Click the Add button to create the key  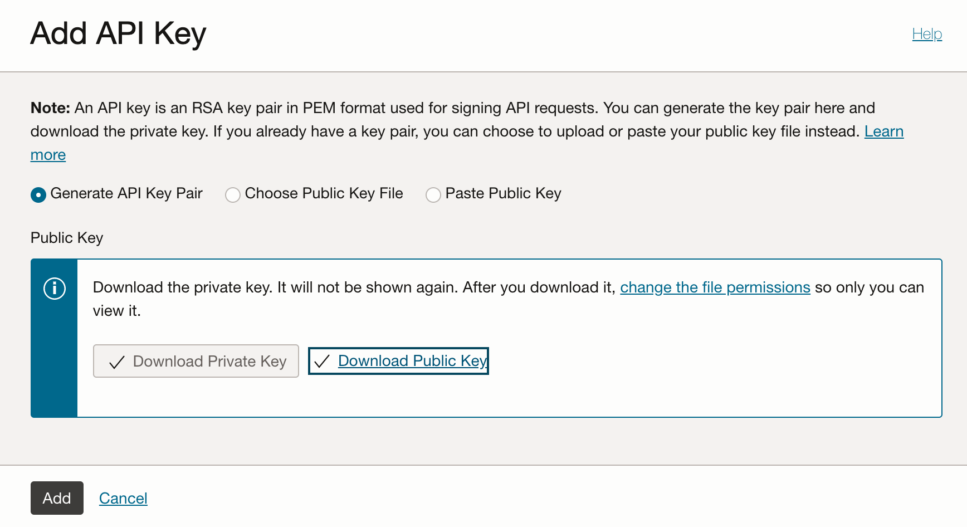(57, 497)
